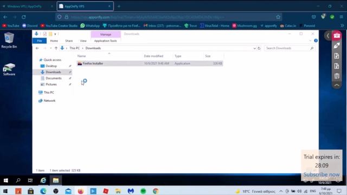Click the shield icon in the address bar
The width and height of the screenshot is (347, 195).
[59, 17]
